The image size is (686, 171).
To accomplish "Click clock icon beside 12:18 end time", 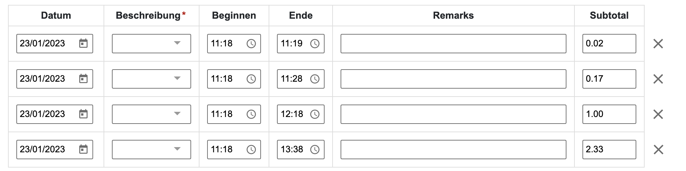I will click(315, 114).
